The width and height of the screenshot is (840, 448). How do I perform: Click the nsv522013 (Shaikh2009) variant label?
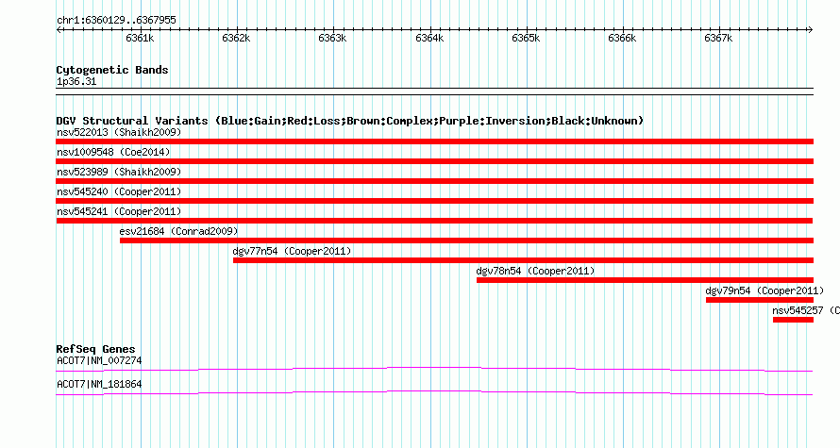click(x=119, y=132)
